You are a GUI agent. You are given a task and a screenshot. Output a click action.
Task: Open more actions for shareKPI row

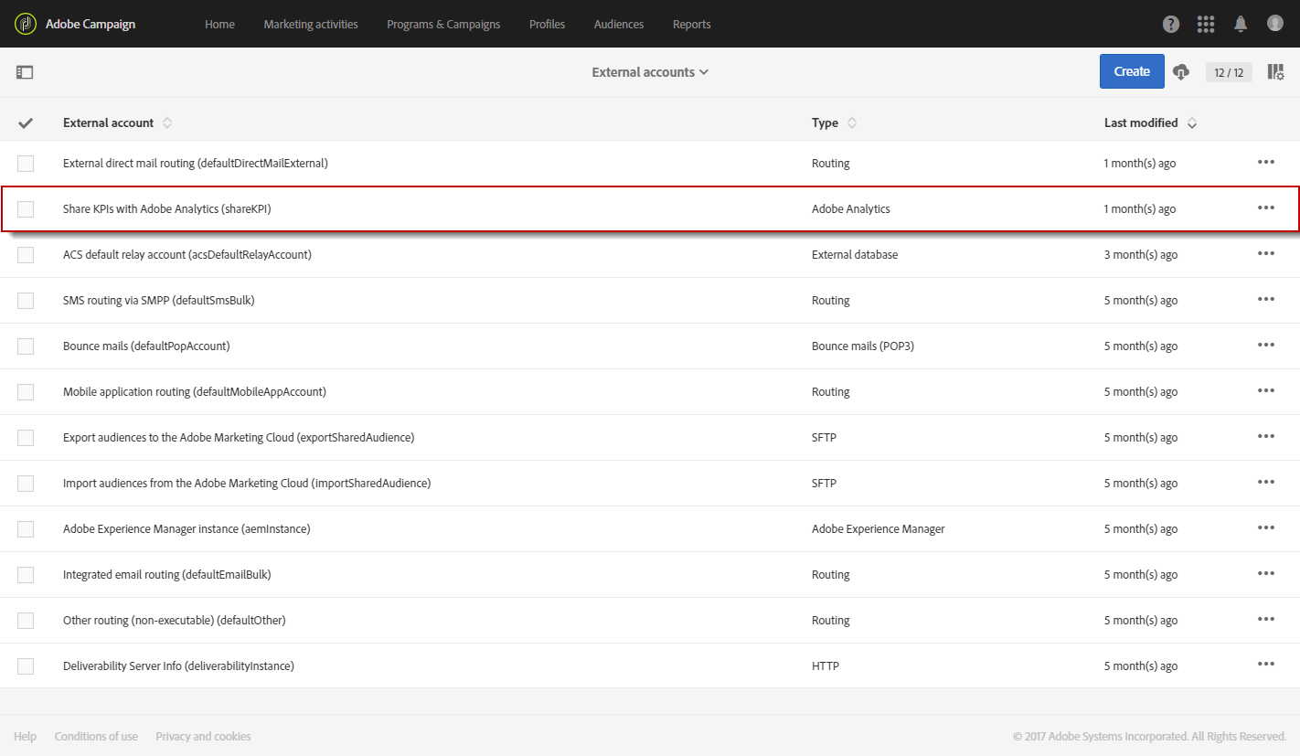pyautogui.click(x=1266, y=208)
